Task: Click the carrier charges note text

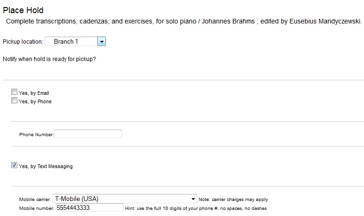Action: pyautogui.click(x=233, y=200)
